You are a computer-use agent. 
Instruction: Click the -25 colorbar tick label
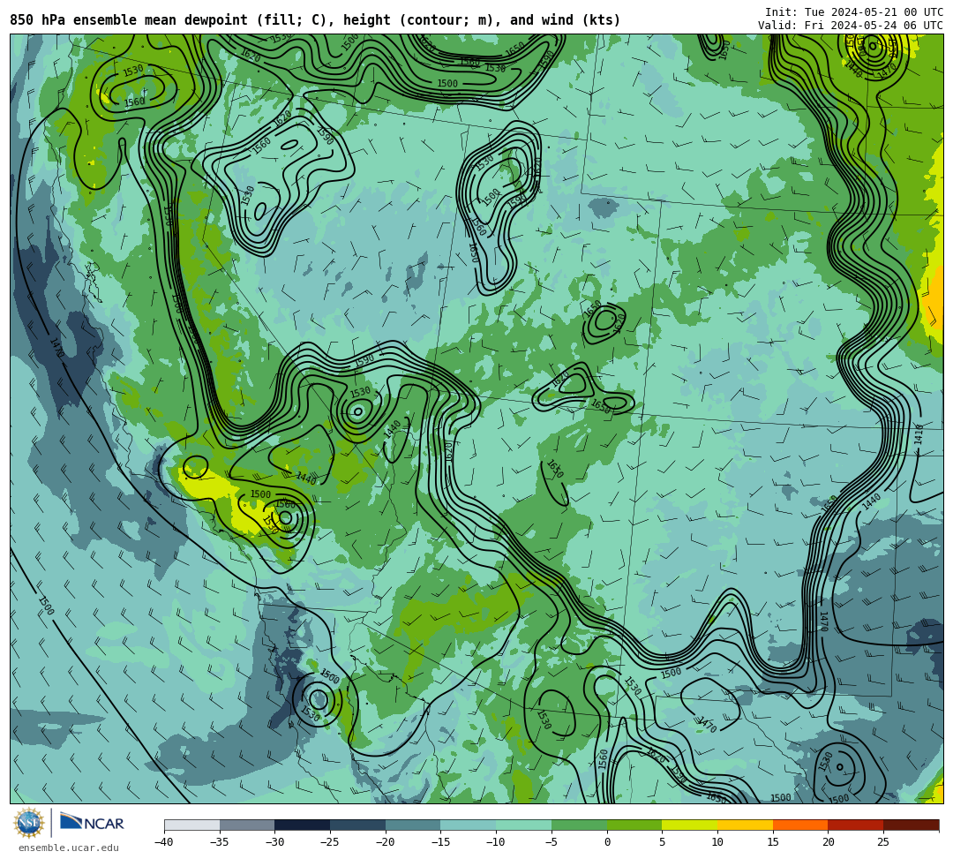[329, 842]
